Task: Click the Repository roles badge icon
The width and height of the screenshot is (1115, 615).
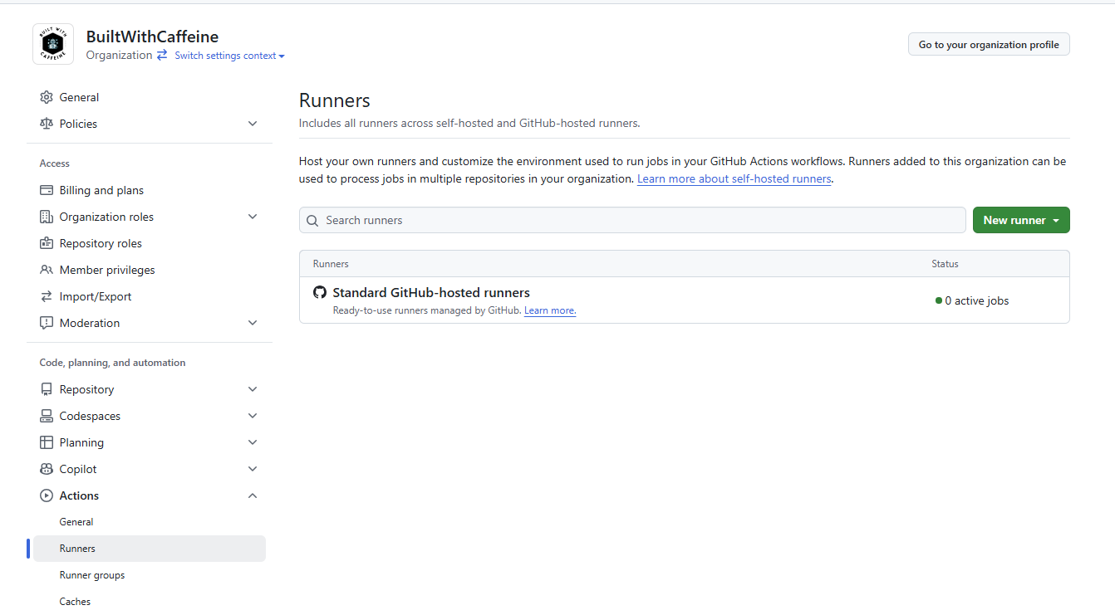Action: point(47,243)
